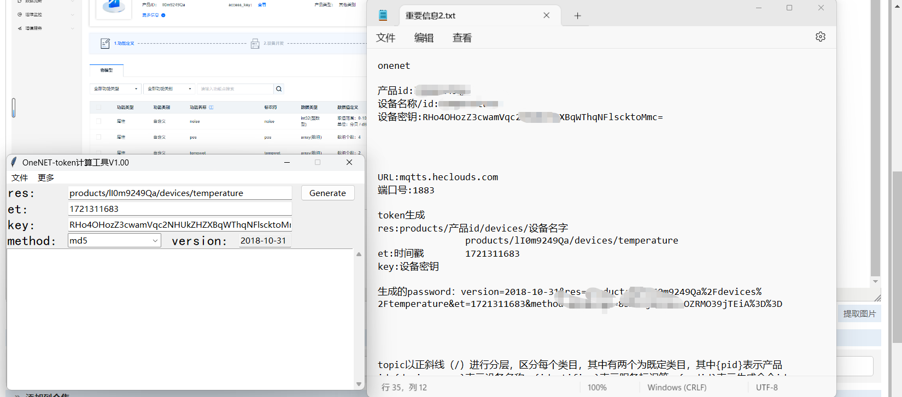
Task: Click the 运维监控 sidebar icon
Action: (20, 14)
